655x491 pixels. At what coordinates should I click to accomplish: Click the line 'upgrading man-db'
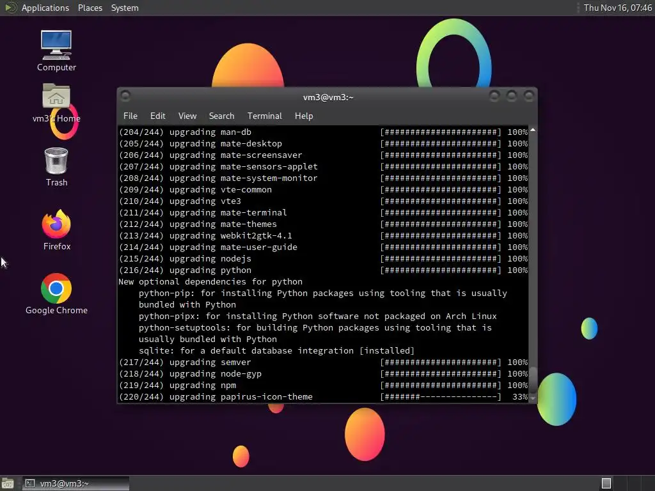pos(323,132)
